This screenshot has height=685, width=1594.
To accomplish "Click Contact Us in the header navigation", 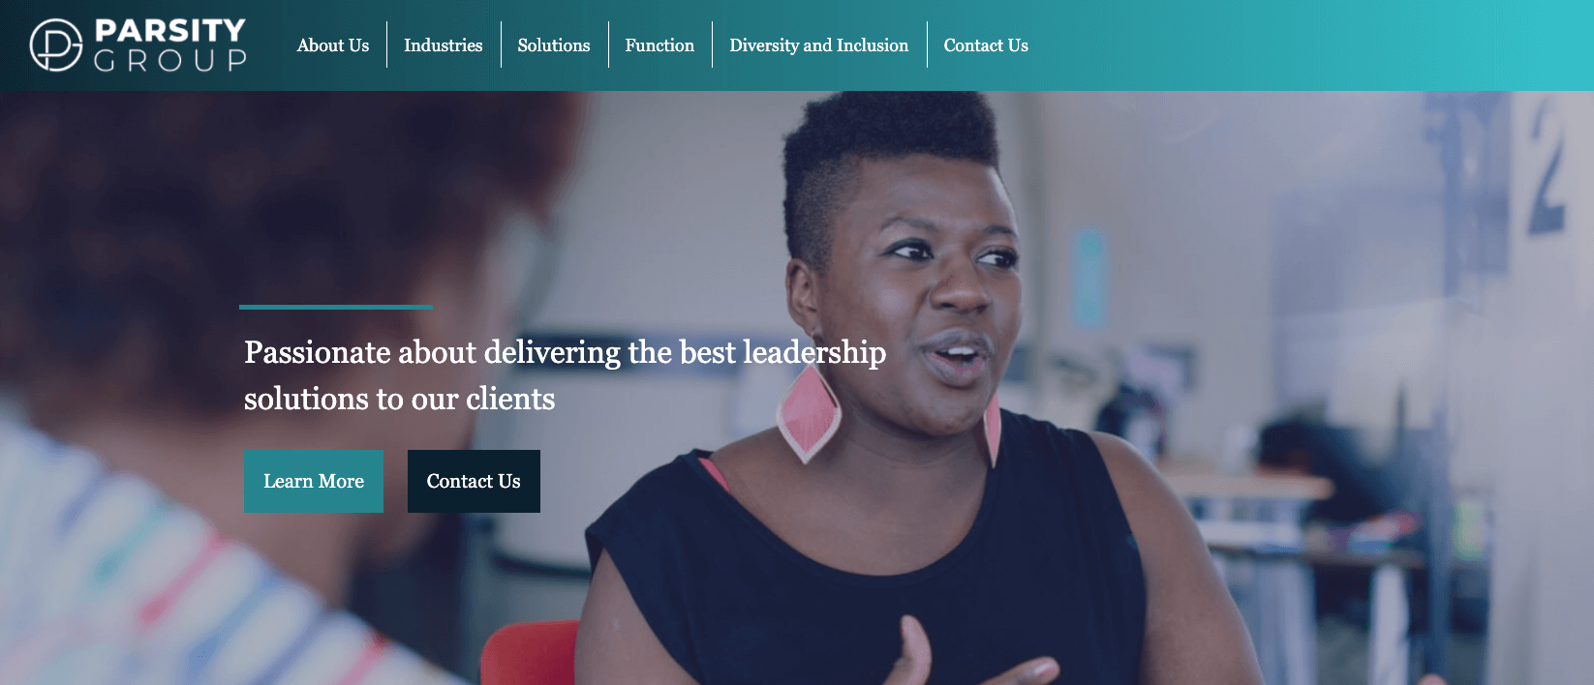I will [986, 45].
